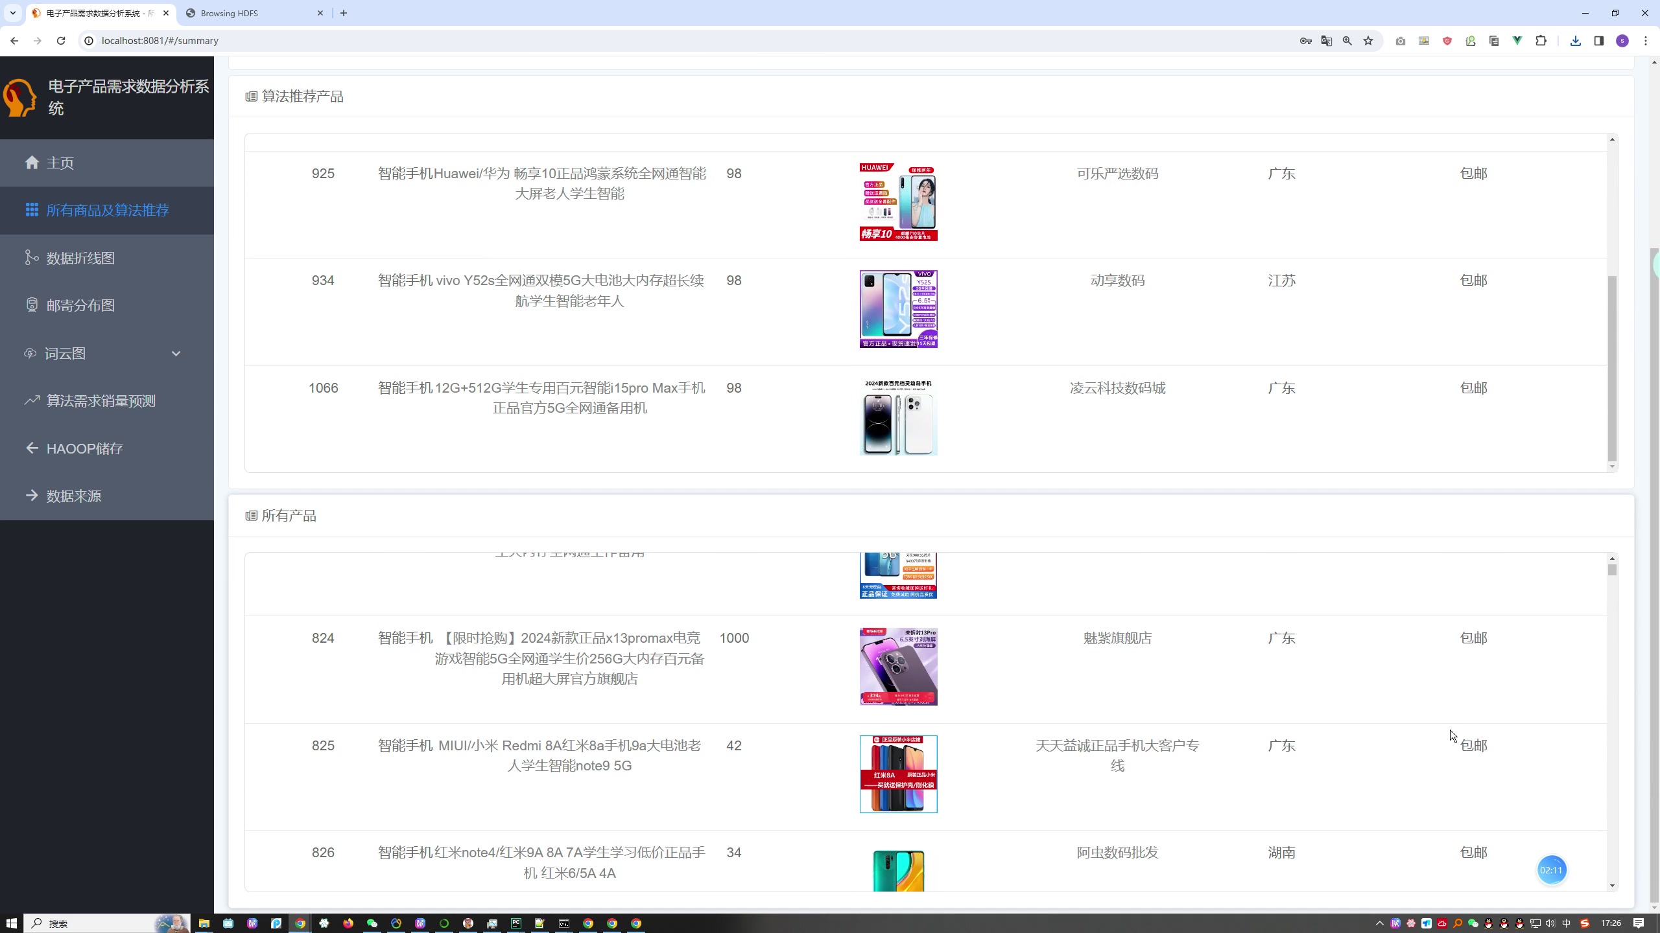The width and height of the screenshot is (1660, 933).
Task: Click shop name 魅紫旗舰店
Action: click(1117, 638)
